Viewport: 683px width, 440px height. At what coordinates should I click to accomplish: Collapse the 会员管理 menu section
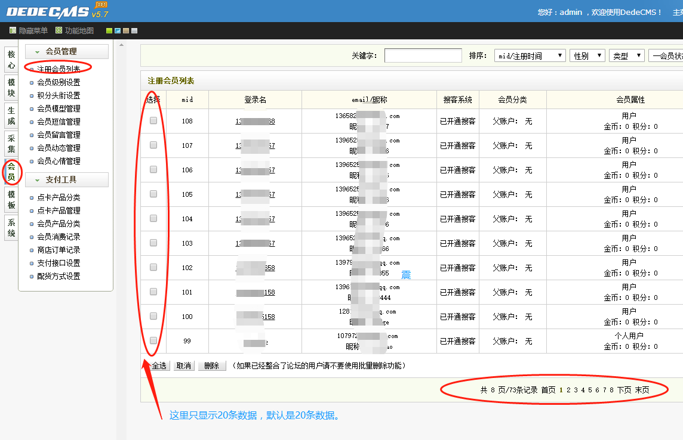[67, 51]
